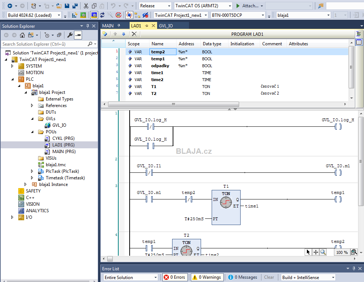
Task: Click the Toggle Free Run red circle icon
Action: coord(118,15)
